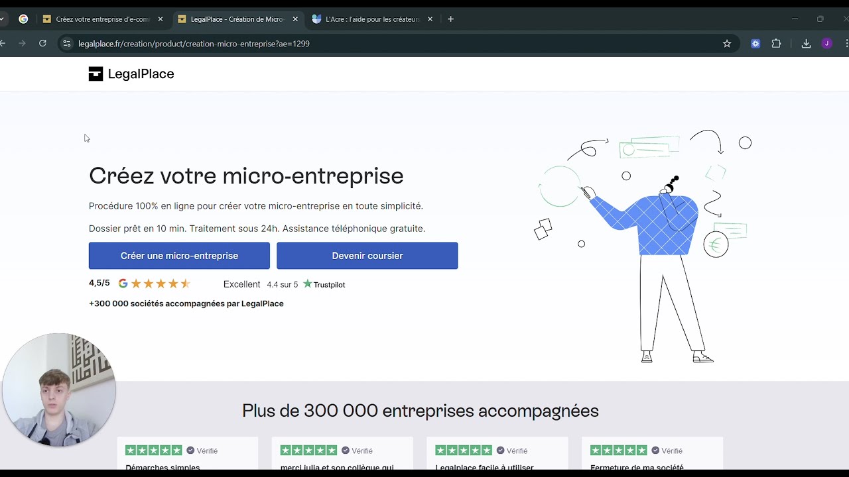
Task: Open the Legalplace facile à utiliser review
Action: (x=497, y=454)
